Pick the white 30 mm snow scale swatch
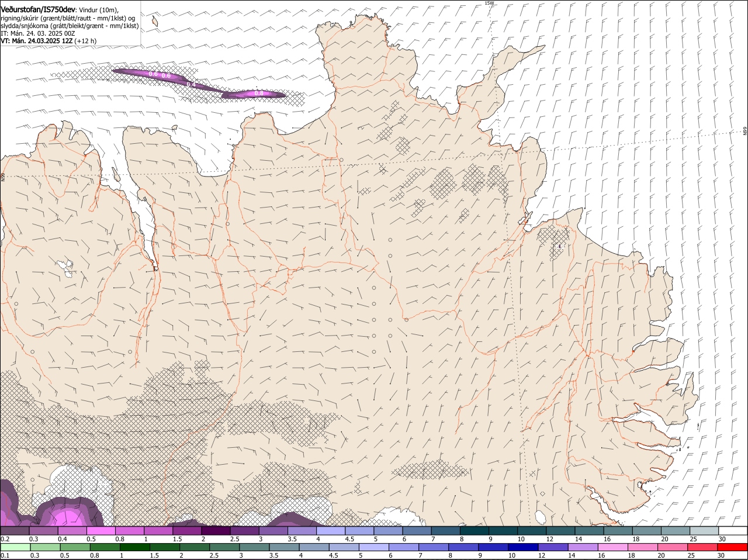This screenshot has width=748, height=560. click(x=733, y=531)
